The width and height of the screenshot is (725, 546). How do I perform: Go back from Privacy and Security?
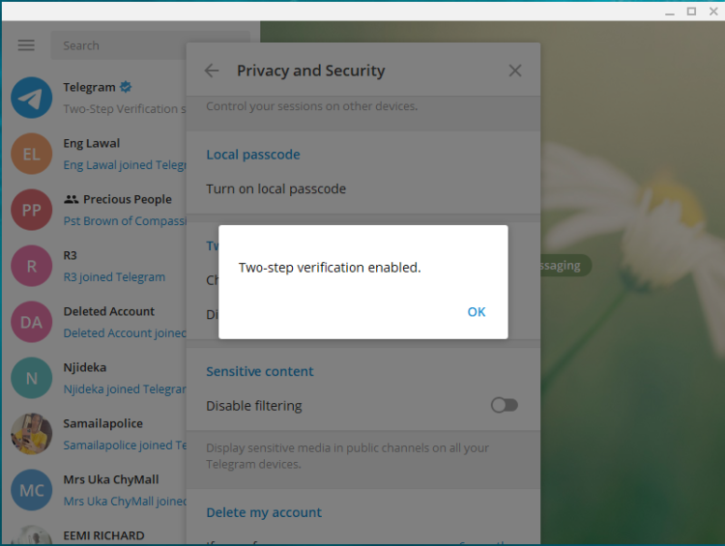[x=212, y=71]
